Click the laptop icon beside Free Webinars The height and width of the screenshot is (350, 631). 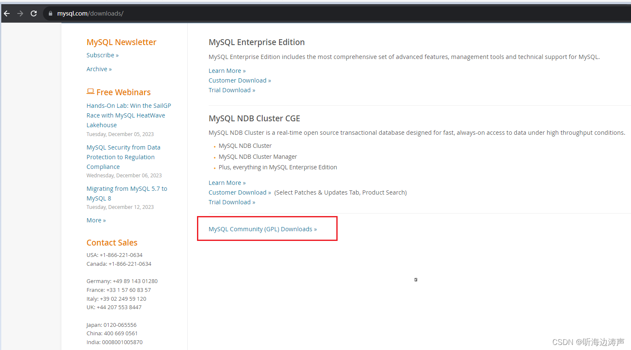point(90,91)
